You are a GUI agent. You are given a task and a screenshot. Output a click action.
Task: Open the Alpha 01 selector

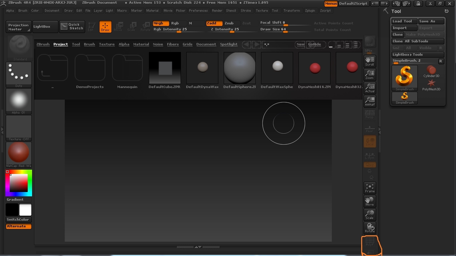(19, 101)
